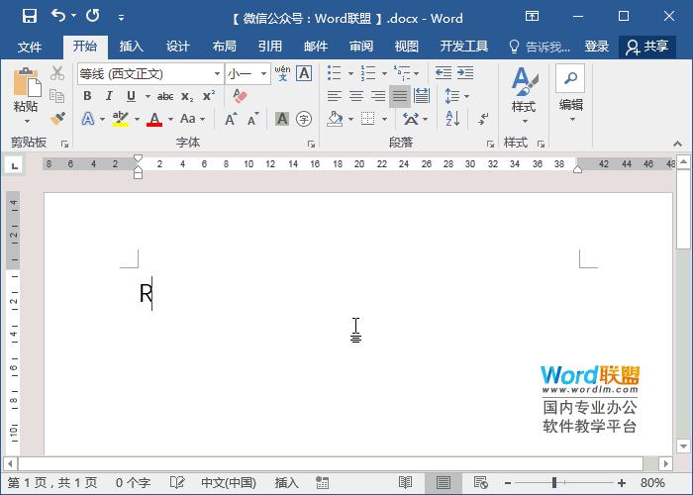The width and height of the screenshot is (693, 495).
Task: Open the Paragraph dialog launcher
Action: pos(490,144)
